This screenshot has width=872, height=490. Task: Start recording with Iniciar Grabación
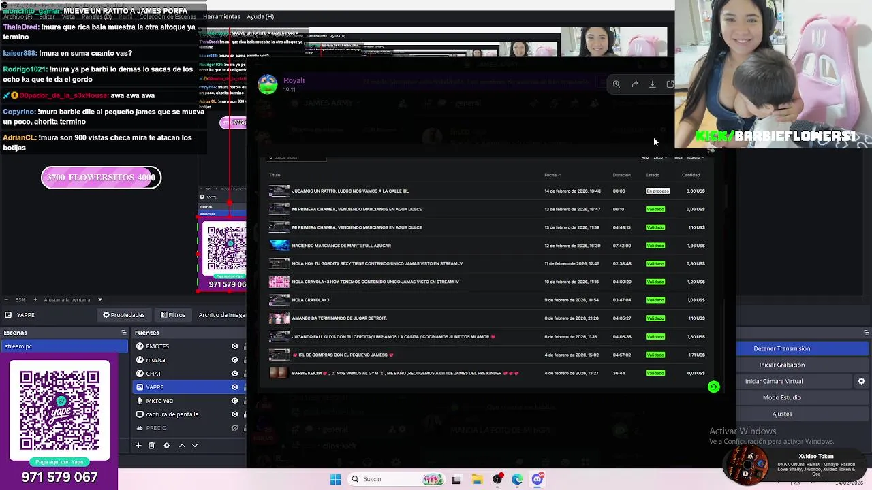(802, 365)
